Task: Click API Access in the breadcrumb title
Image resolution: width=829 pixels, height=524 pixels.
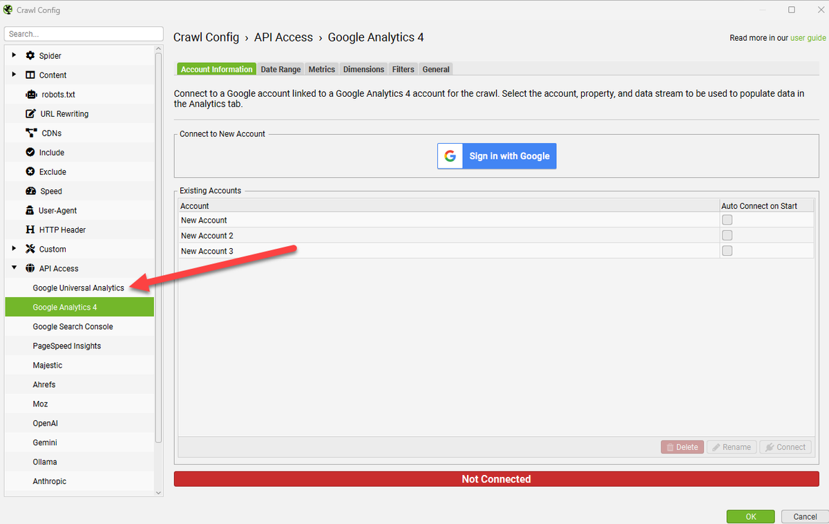Action: point(283,37)
